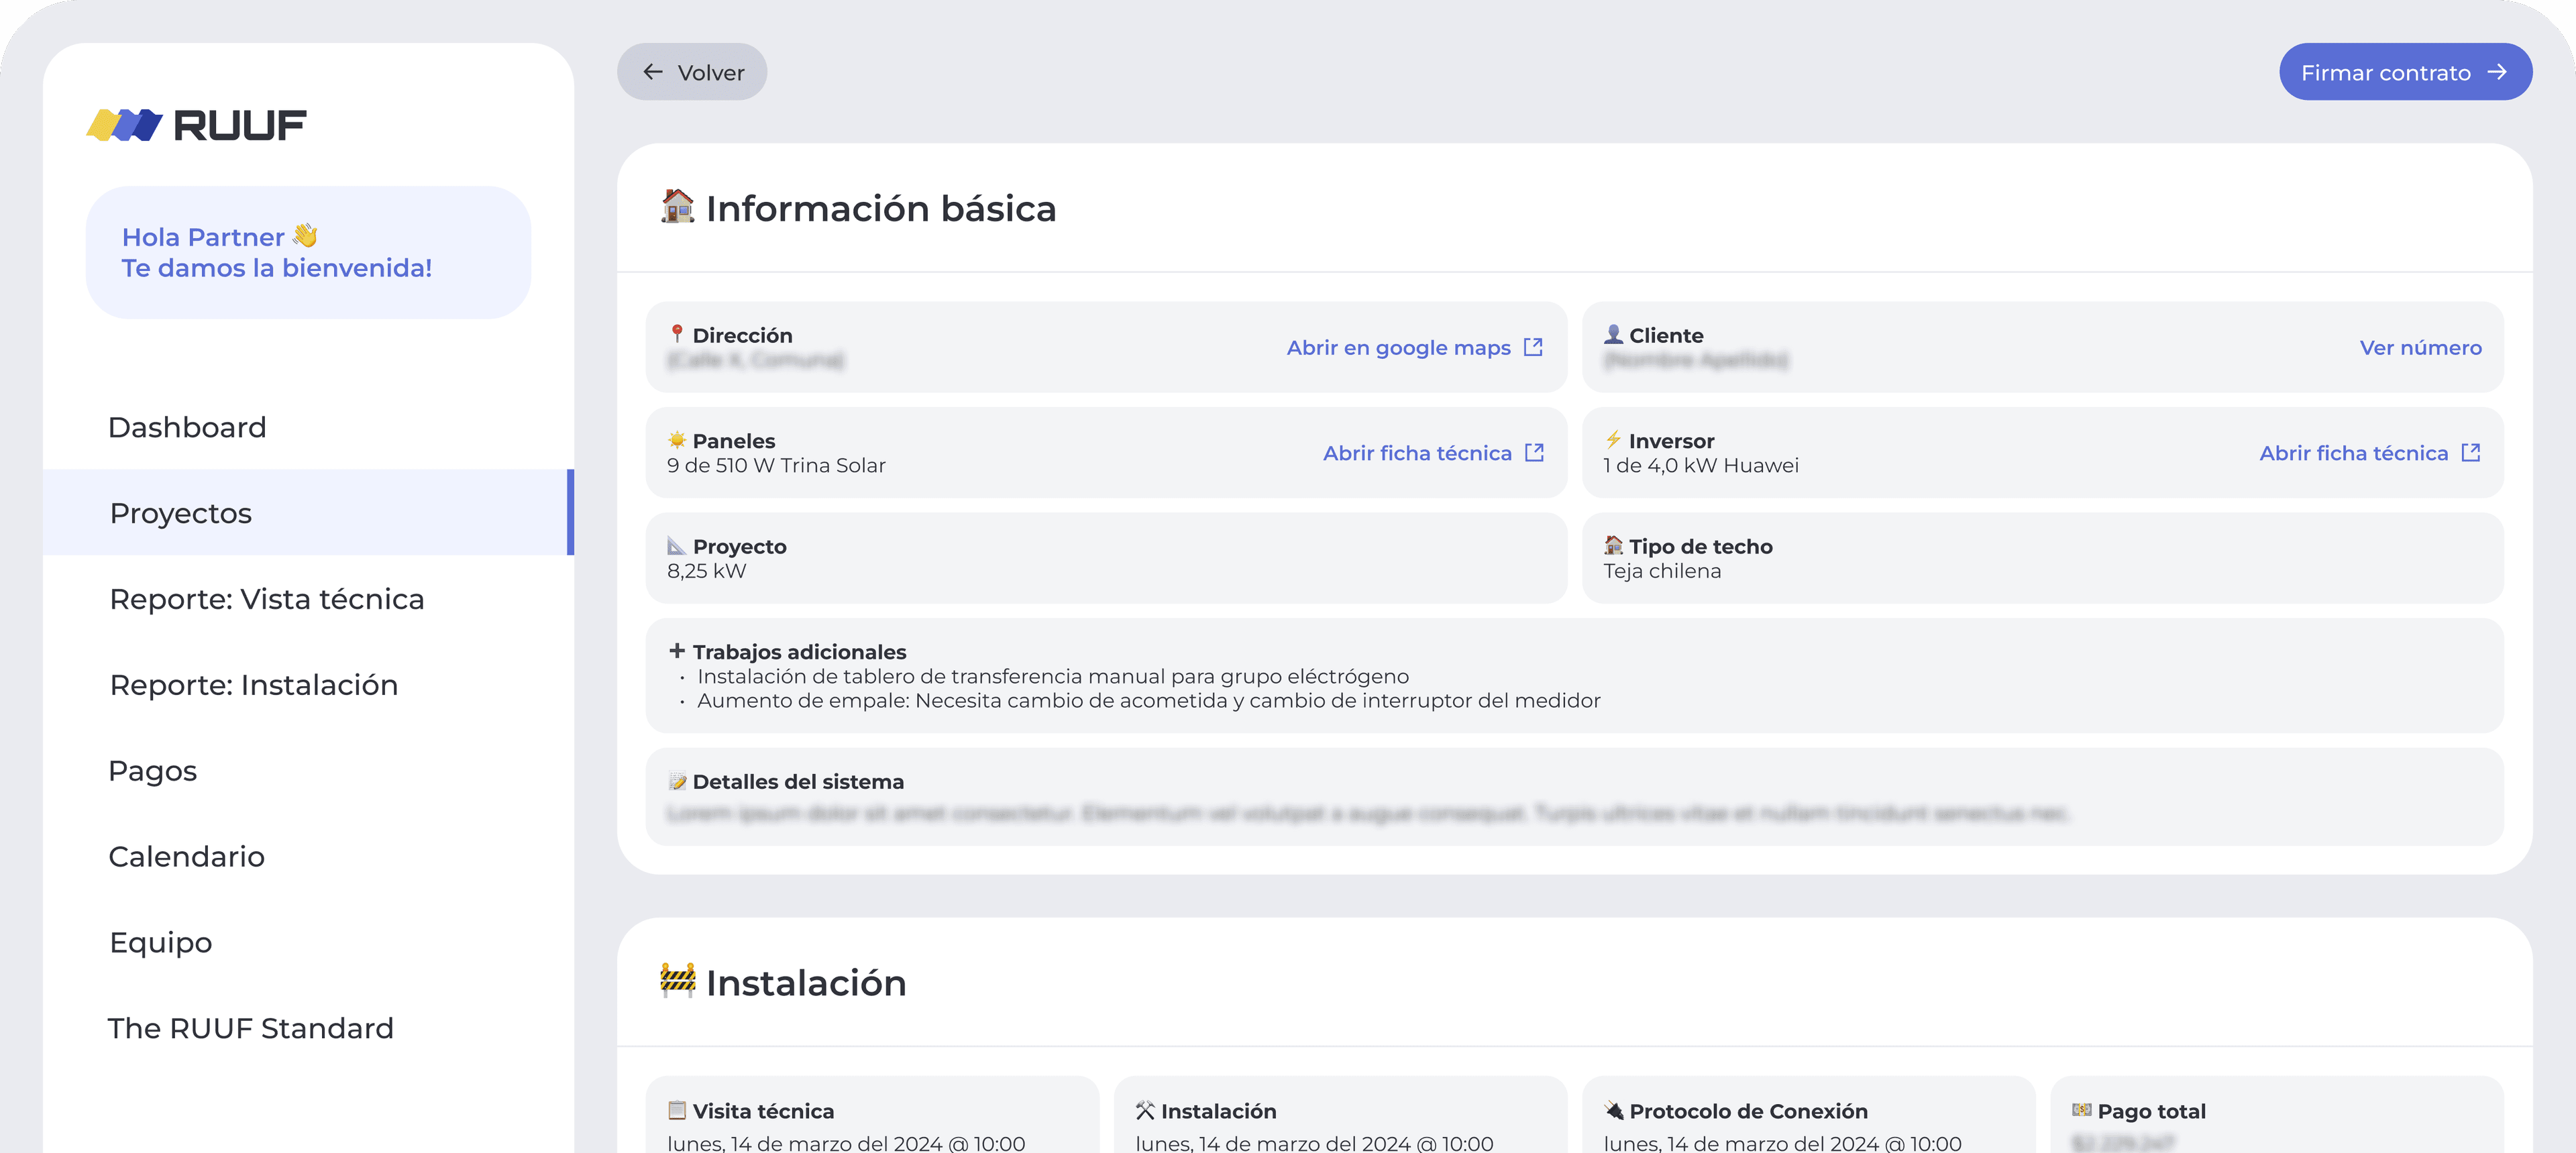
Task: Click the house icon beside Información básica
Action: tap(677, 206)
